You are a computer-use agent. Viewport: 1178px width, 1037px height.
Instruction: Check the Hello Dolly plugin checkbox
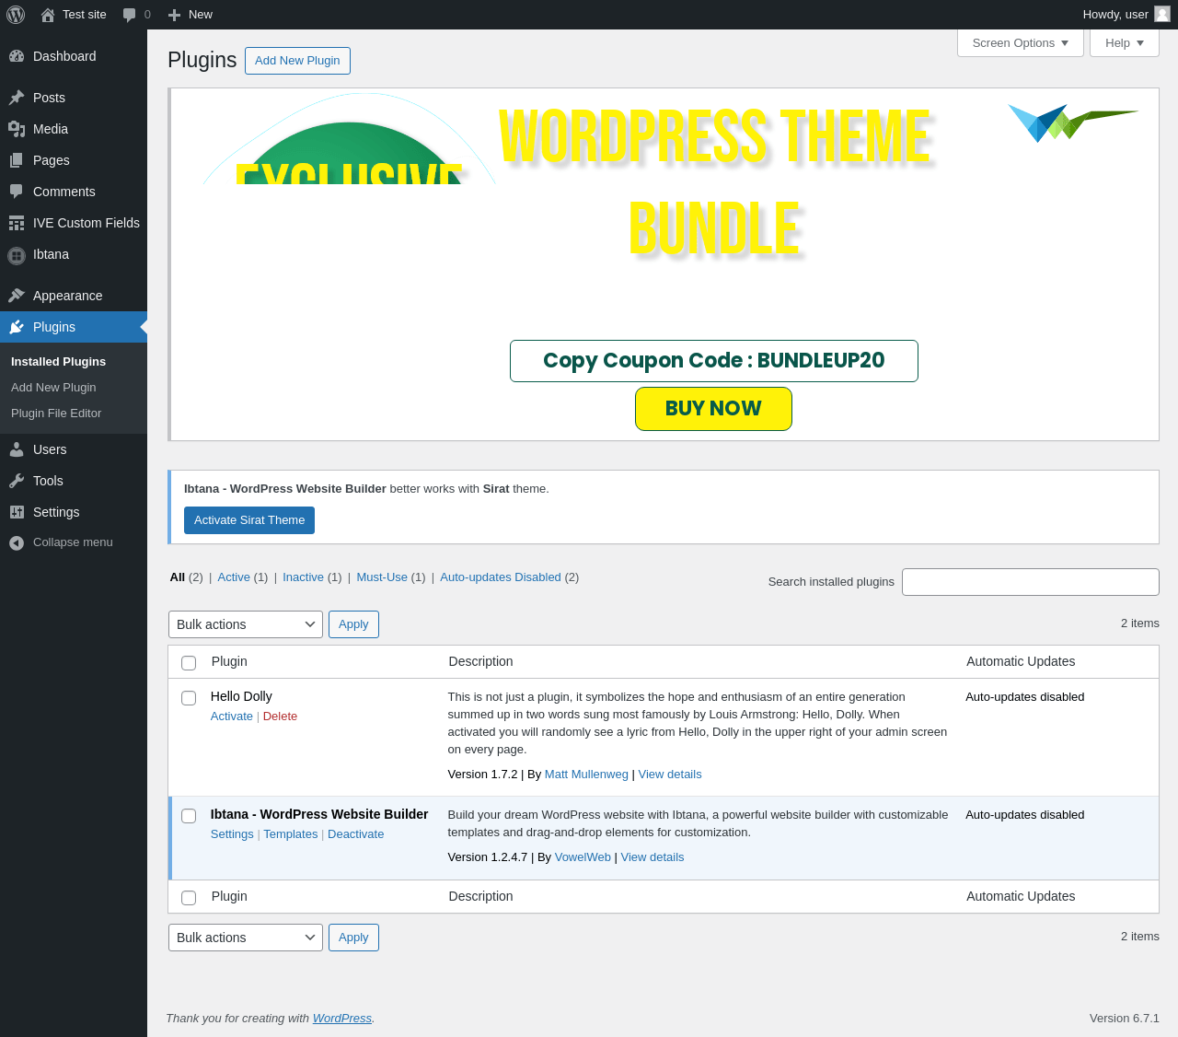click(189, 698)
